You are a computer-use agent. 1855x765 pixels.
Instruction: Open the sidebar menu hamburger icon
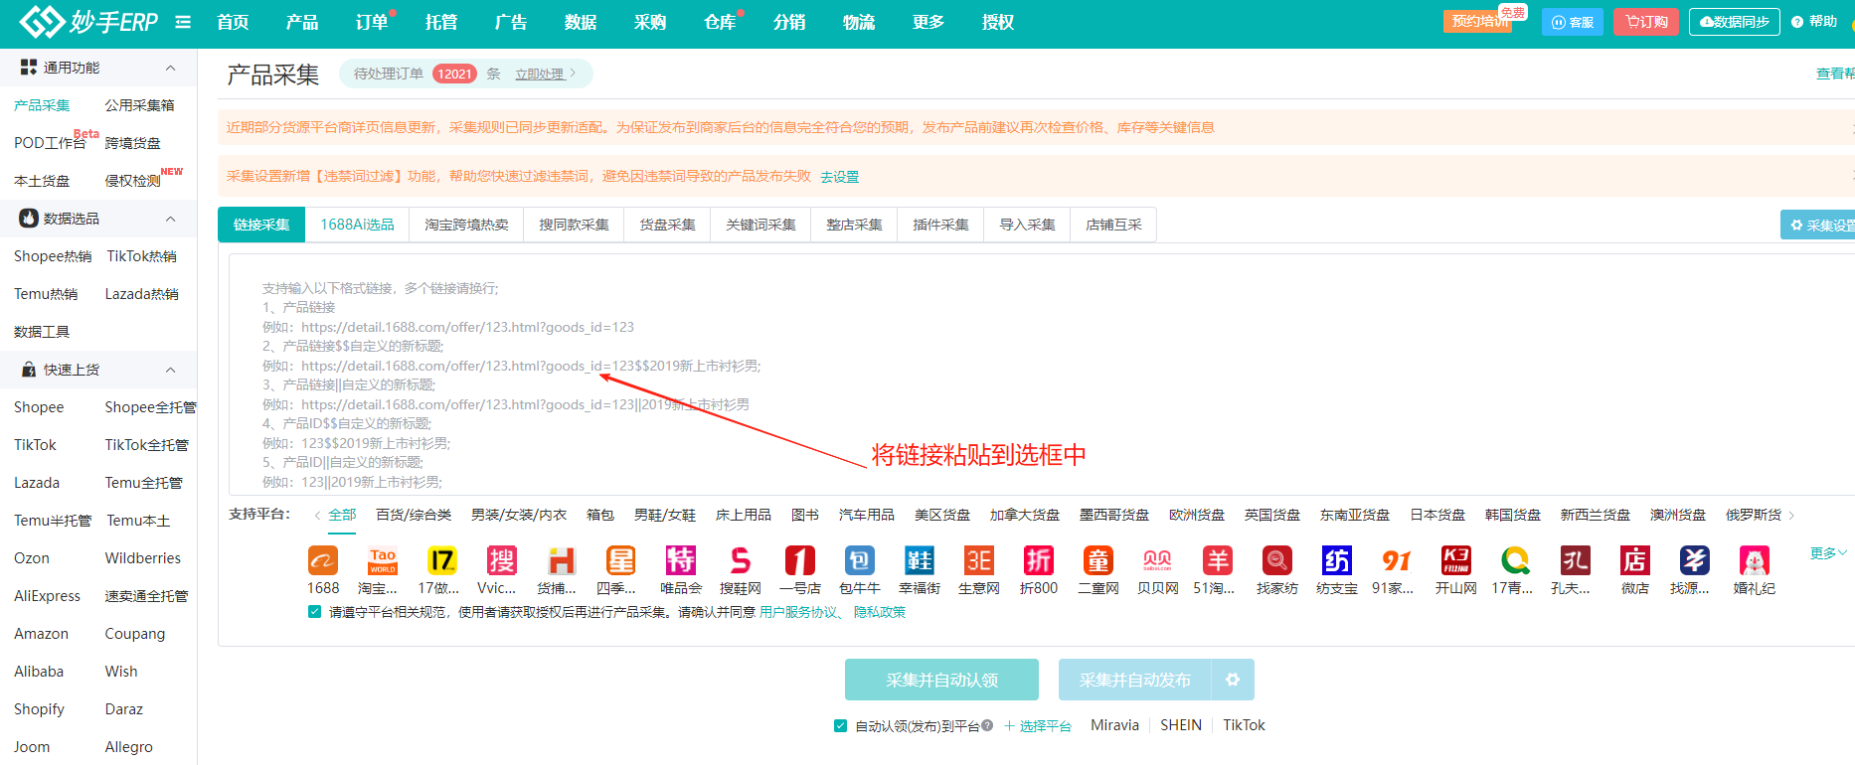[x=183, y=22]
